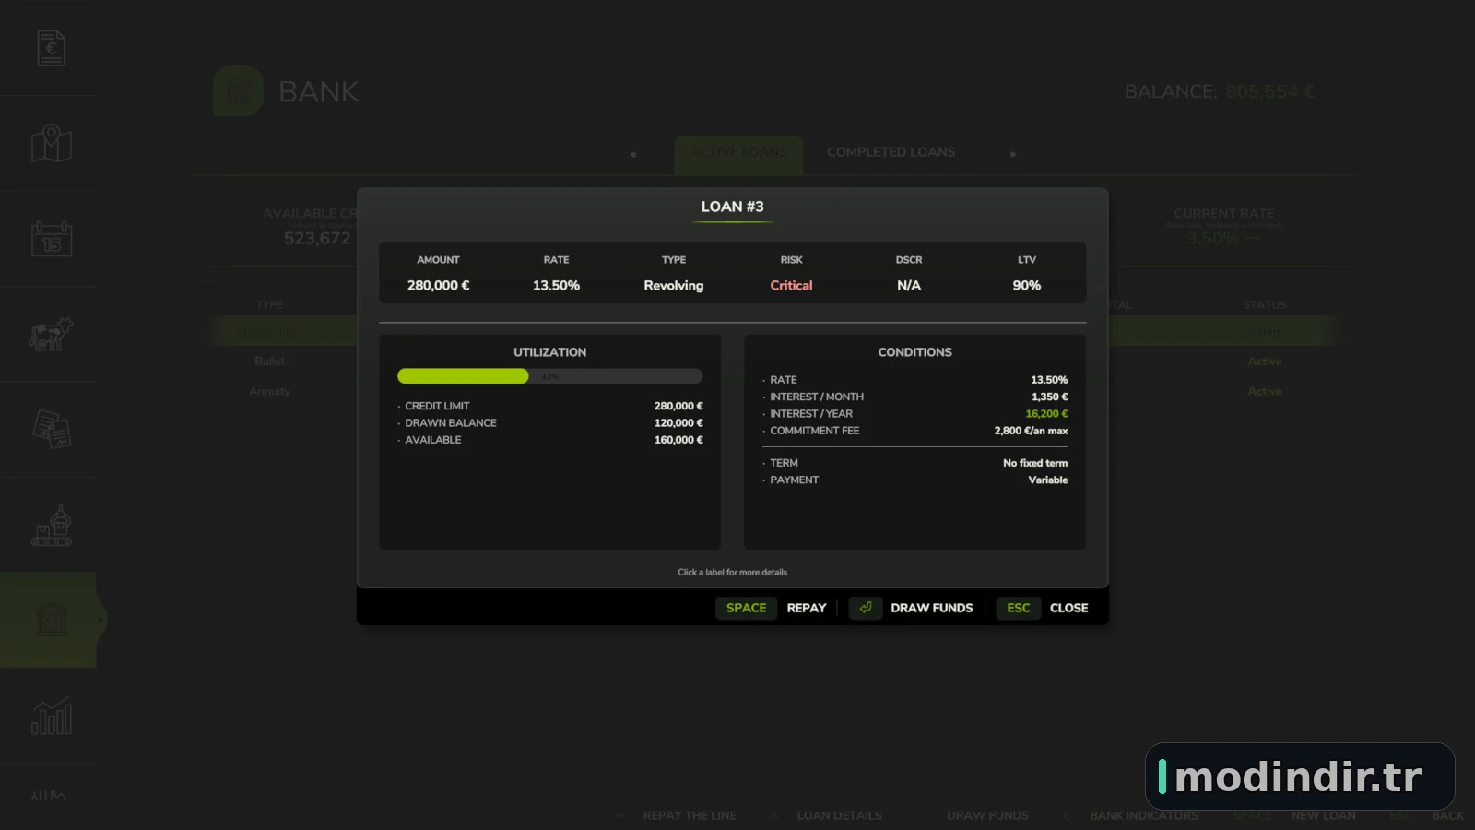Click the TERM label
Screen dimensions: 1475x830
point(785,463)
